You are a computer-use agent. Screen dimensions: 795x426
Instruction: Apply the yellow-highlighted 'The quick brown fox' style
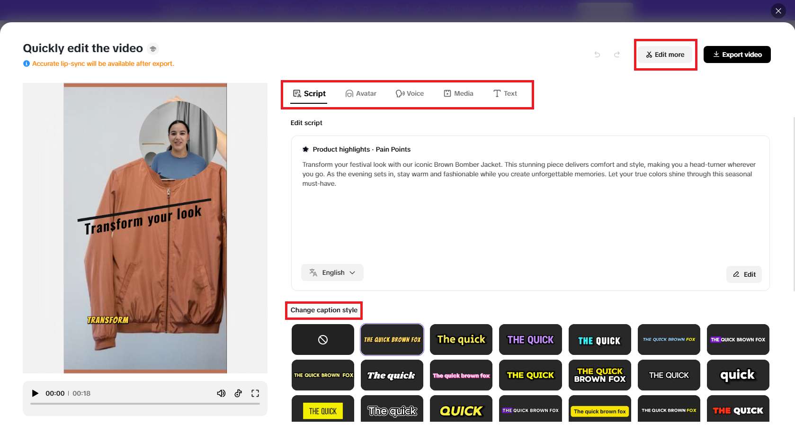(599, 409)
